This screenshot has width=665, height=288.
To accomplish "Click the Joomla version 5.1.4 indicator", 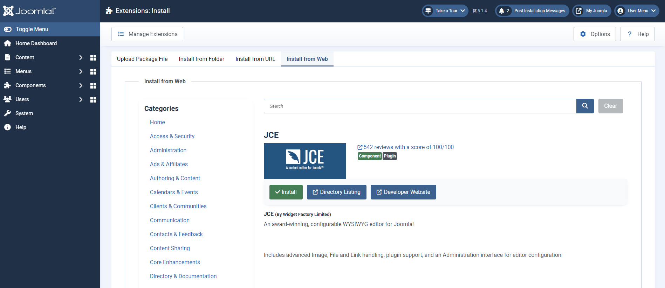I will click(480, 11).
